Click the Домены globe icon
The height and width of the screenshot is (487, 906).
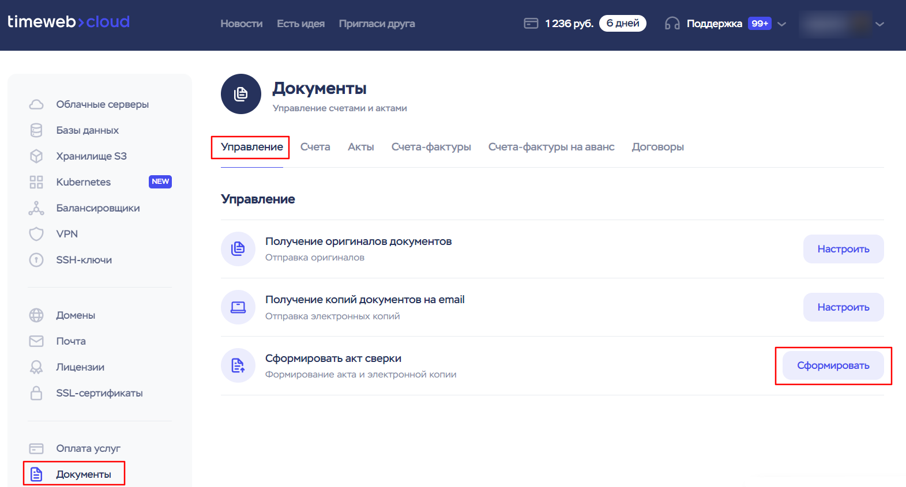(36, 315)
